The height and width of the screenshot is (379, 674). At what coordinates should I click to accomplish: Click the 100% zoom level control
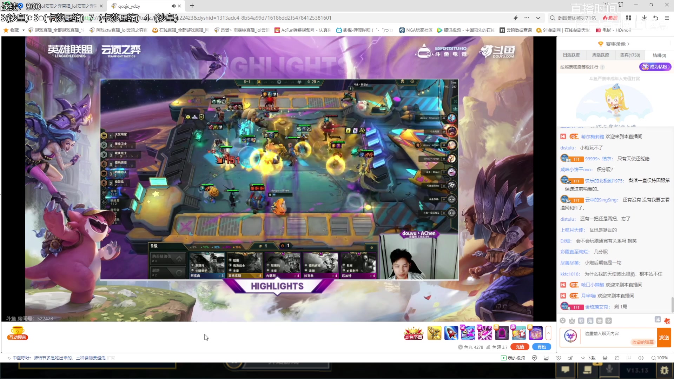click(660, 358)
